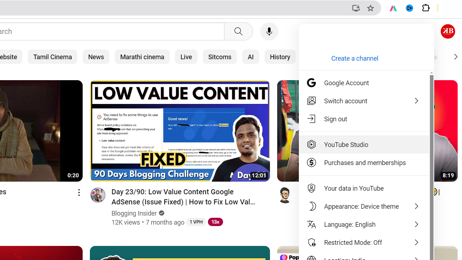
Task: Click the Appearance moon icon
Action: click(x=311, y=206)
